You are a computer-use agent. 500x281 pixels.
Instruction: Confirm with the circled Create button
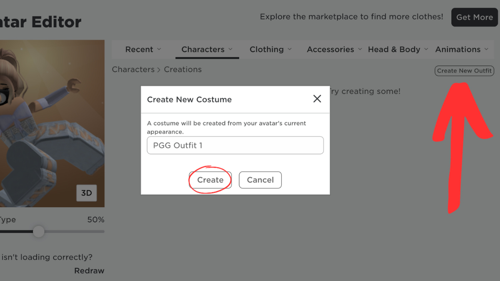coord(210,180)
